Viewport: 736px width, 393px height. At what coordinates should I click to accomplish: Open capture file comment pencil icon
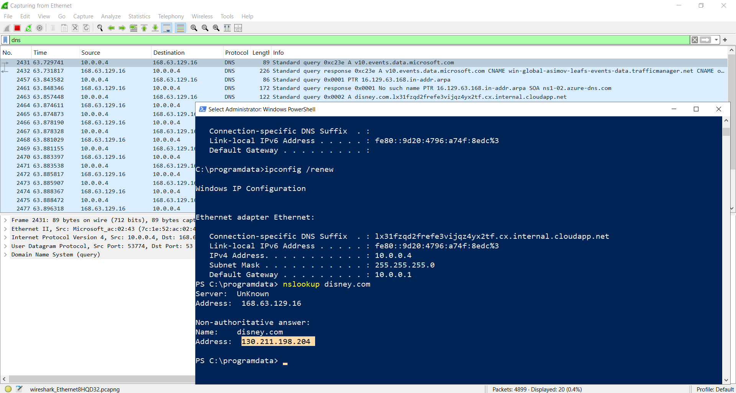point(19,389)
